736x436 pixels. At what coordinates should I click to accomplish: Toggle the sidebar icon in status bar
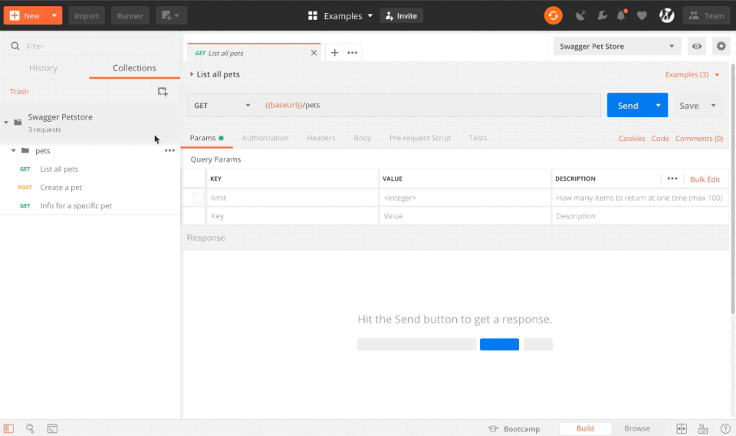tap(8, 428)
